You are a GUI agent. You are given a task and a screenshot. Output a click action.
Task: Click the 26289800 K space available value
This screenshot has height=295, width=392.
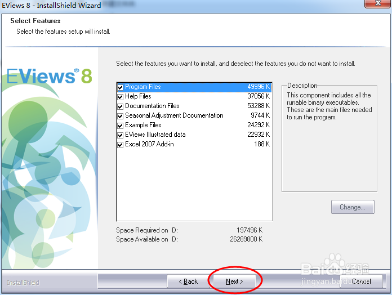pos(246,239)
